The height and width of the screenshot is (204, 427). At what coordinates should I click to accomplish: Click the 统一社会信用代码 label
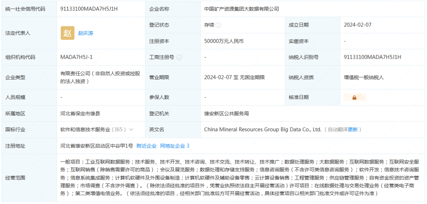point(25,9)
